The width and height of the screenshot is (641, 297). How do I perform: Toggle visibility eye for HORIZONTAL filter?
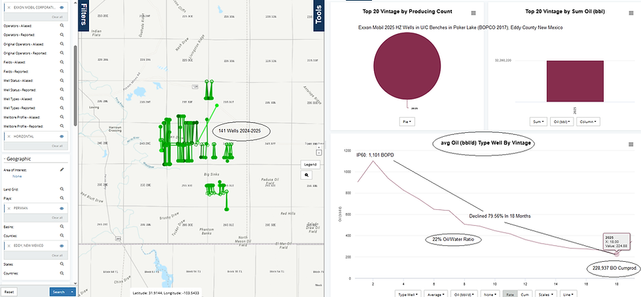click(x=62, y=136)
